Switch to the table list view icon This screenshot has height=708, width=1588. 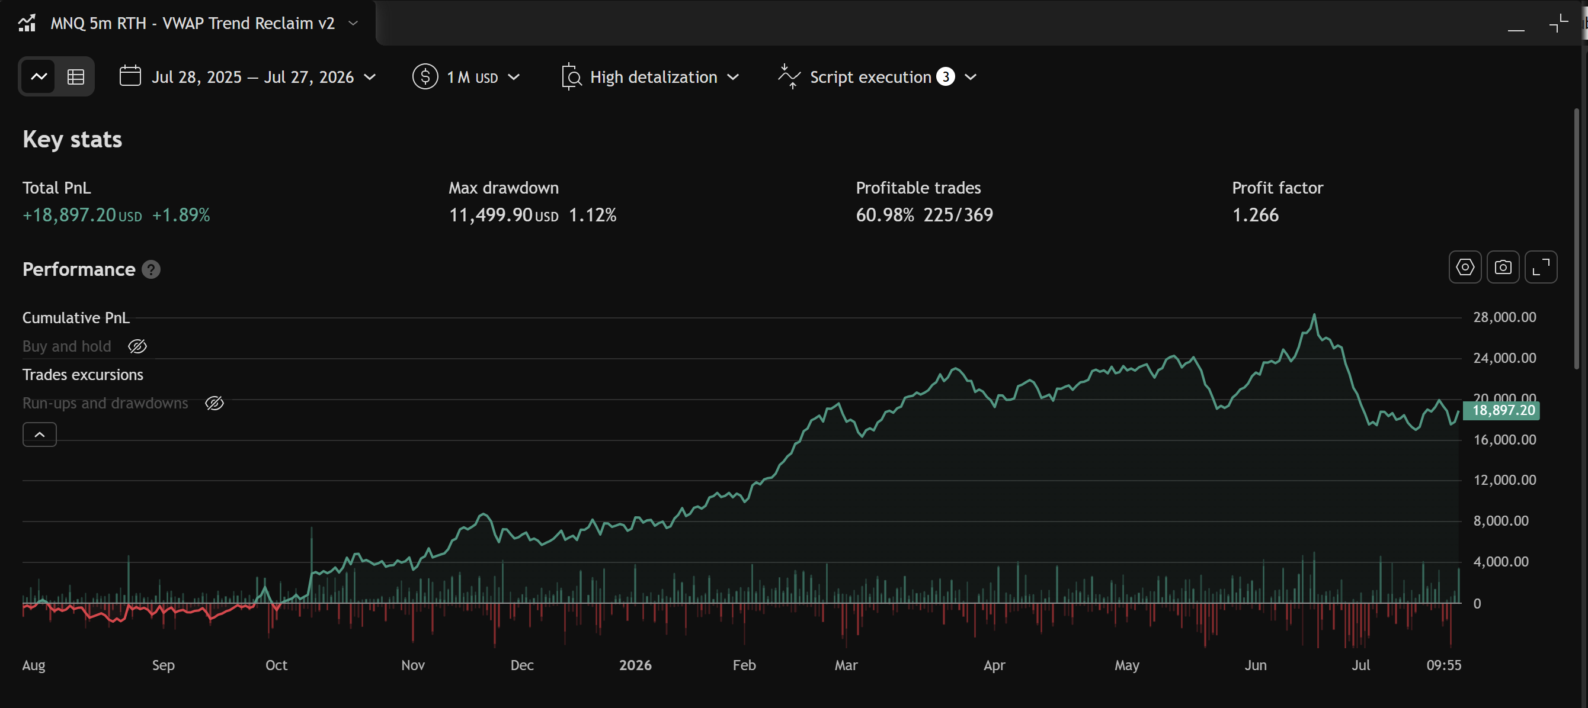click(76, 77)
